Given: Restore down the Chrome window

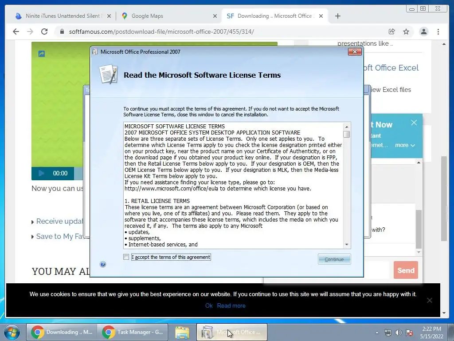Looking at the screenshot, I should click(423, 9).
